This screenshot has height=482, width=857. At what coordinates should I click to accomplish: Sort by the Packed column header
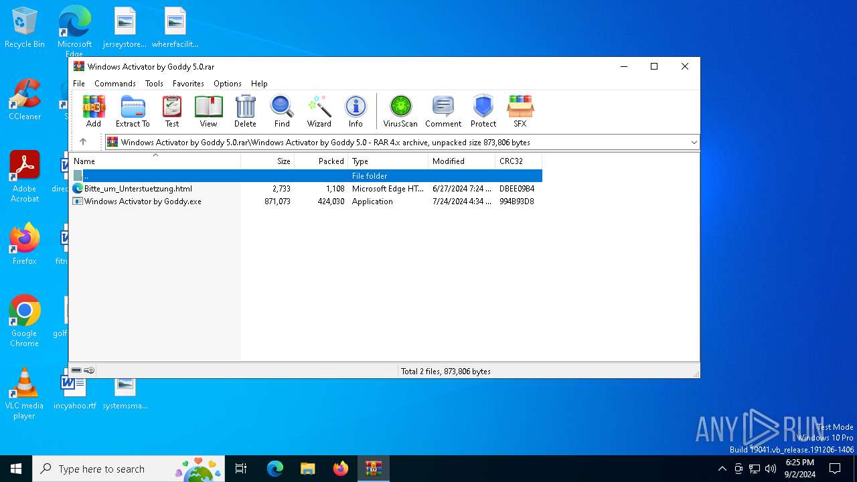(321, 161)
